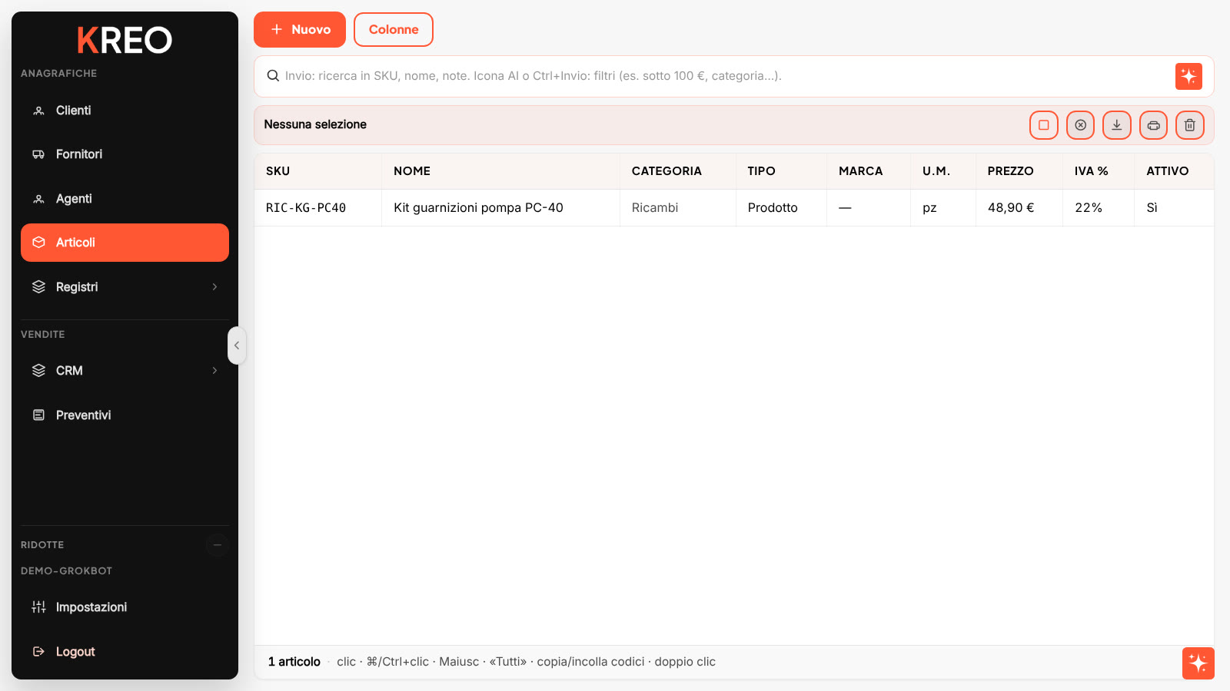Click Logout in the sidebar

(x=125, y=652)
